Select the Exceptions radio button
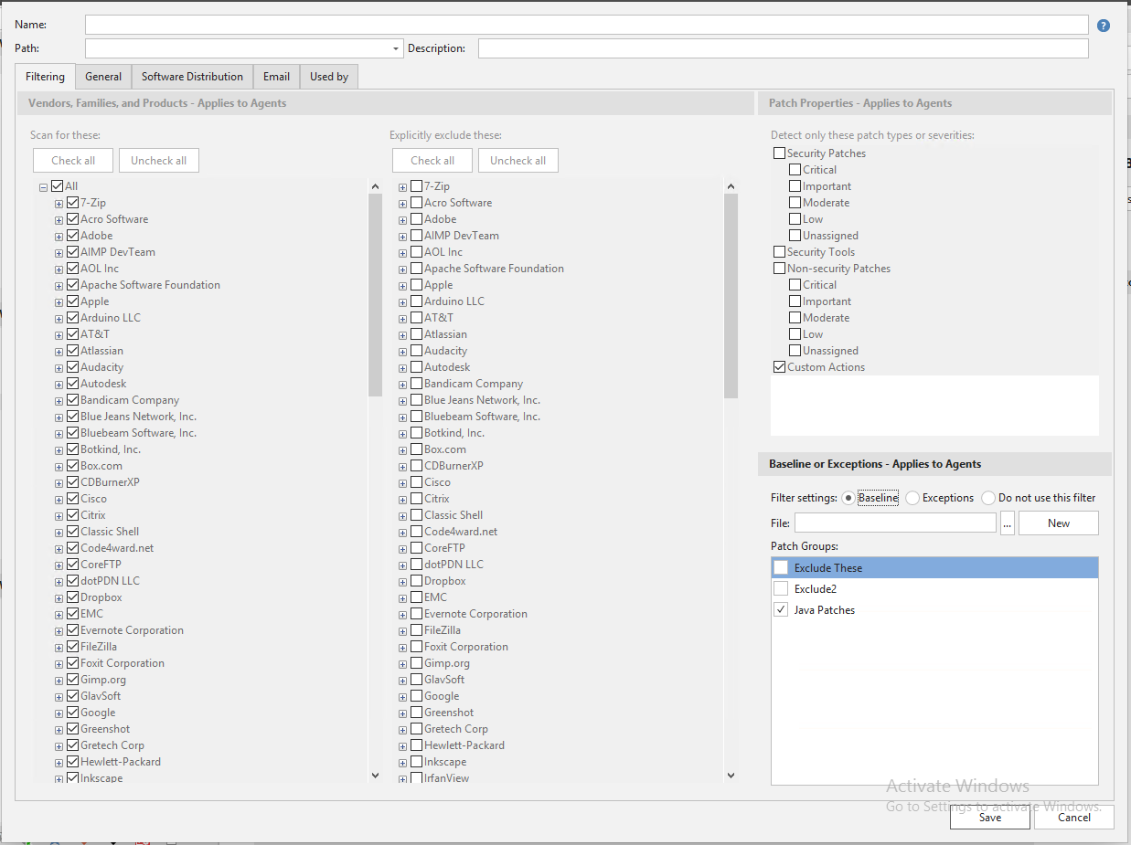Viewport: 1131px width, 845px height. [912, 498]
